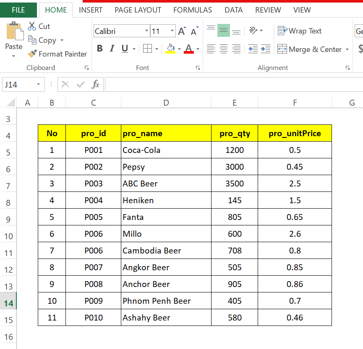Apply cell borders icon
Image resolution: width=363 pixels, height=349 pixels.
(147, 49)
